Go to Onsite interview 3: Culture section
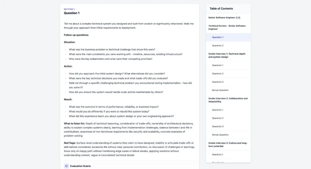311x169 pixels. (x=228, y=144)
